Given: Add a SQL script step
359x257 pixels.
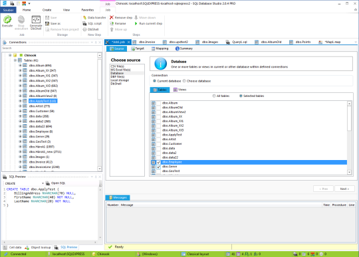Looking at the screenshot, I should tap(92, 23).
